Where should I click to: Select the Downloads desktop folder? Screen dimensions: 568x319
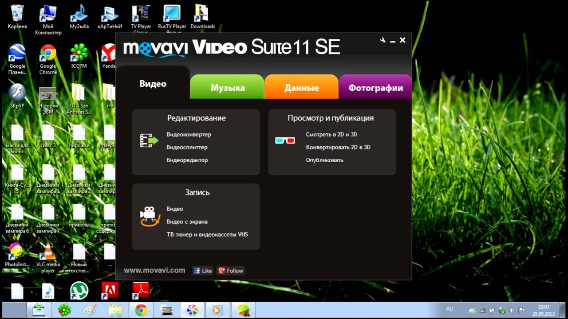(x=203, y=17)
